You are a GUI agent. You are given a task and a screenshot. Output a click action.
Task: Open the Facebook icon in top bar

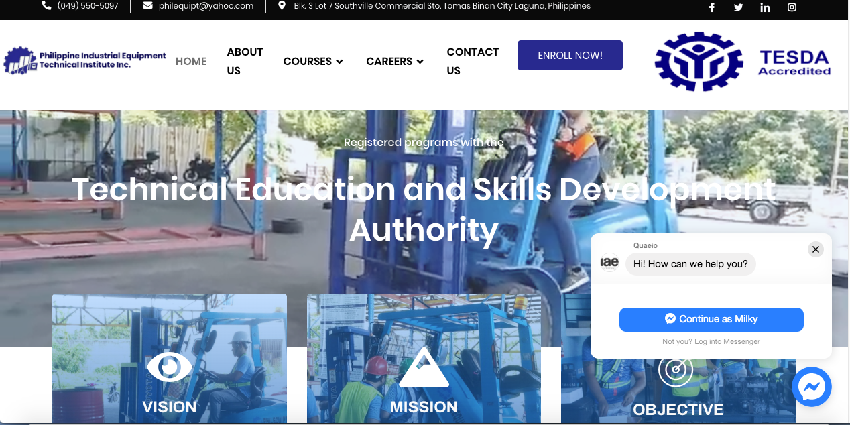click(711, 7)
